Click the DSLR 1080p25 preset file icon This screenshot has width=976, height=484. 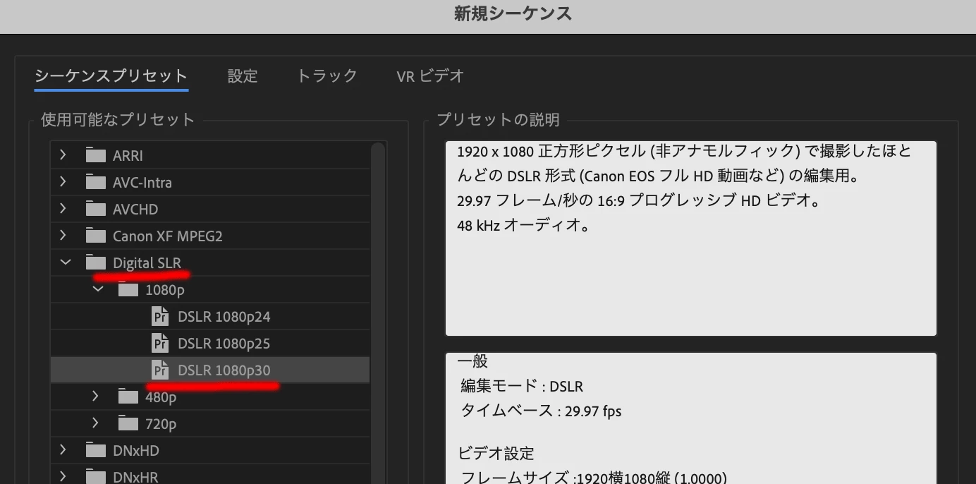[161, 343]
